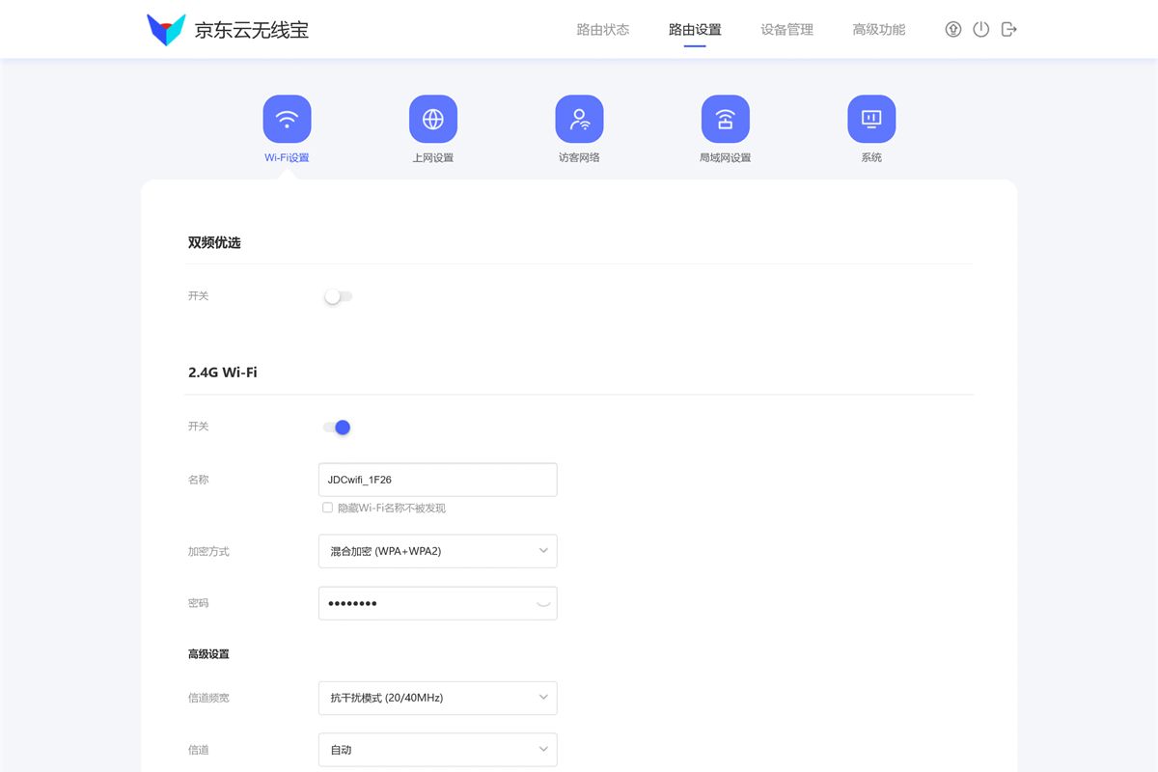Open the 系统 system settings icon
The image size is (1158, 772).
pos(871,118)
